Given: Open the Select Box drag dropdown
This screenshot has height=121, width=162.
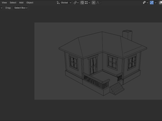Looking at the screenshot, I should click(x=21, y=8).
